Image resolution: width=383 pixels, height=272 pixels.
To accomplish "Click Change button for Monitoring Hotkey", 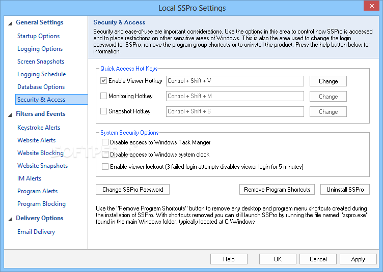I will pyautogui.click(x=328, y=96).
